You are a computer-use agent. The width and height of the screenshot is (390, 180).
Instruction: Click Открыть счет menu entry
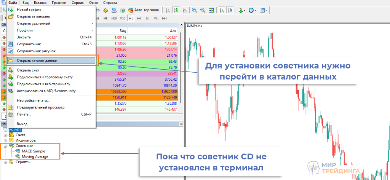28,70
